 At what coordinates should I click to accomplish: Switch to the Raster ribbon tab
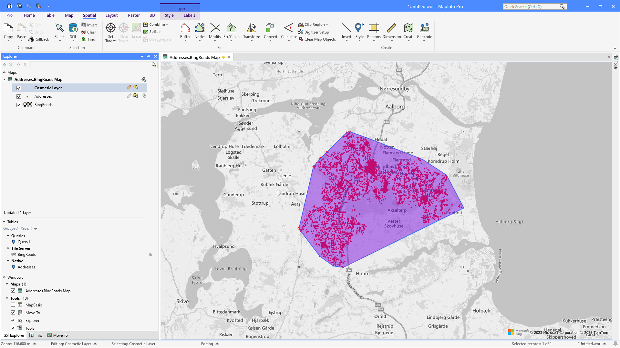point(134,15)
